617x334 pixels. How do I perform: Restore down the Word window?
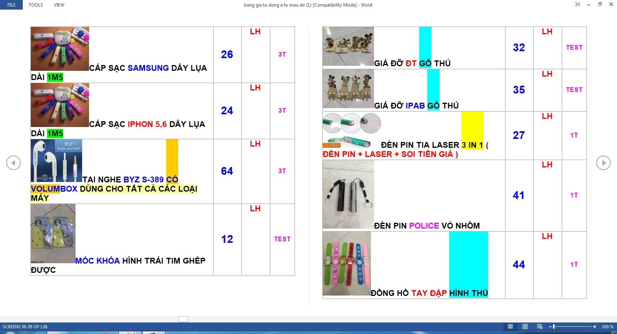(600, 5)
